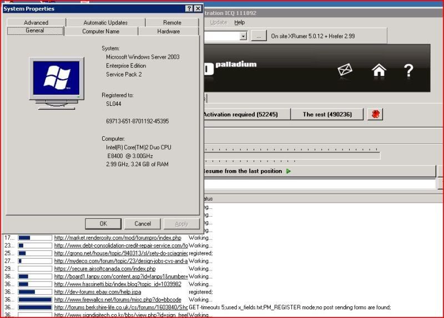Viewport: 444px width, 318px height.
Task: Click the help question mark in System Properties title bar
Action: click(189, 8)
